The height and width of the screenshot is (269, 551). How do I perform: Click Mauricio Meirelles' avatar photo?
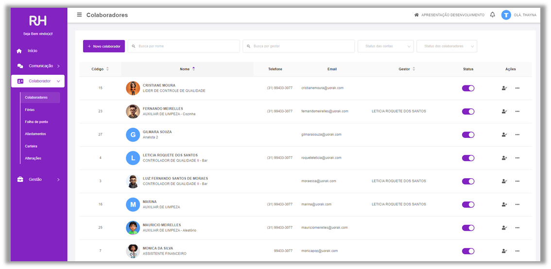click(x=133, y=228)
